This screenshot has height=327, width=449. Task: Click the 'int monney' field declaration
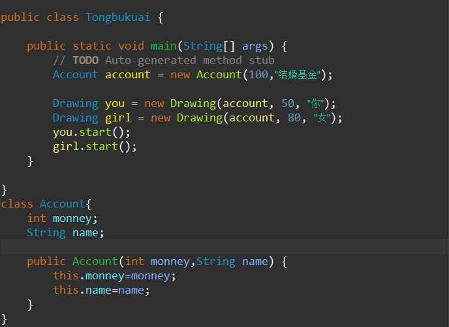(x=63, y=219)
